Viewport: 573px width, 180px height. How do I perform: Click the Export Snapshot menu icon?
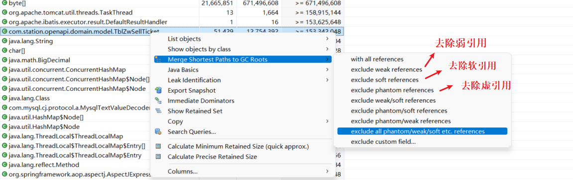pos(158,90)
